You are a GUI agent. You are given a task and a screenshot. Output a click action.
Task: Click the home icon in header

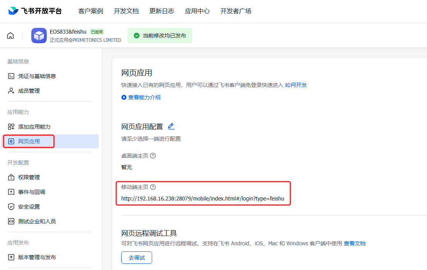[10, 36]
